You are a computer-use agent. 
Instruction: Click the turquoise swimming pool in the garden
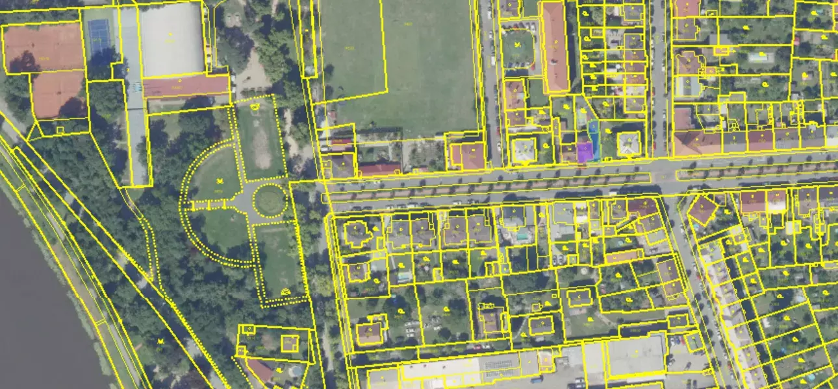tap(522, 237)
